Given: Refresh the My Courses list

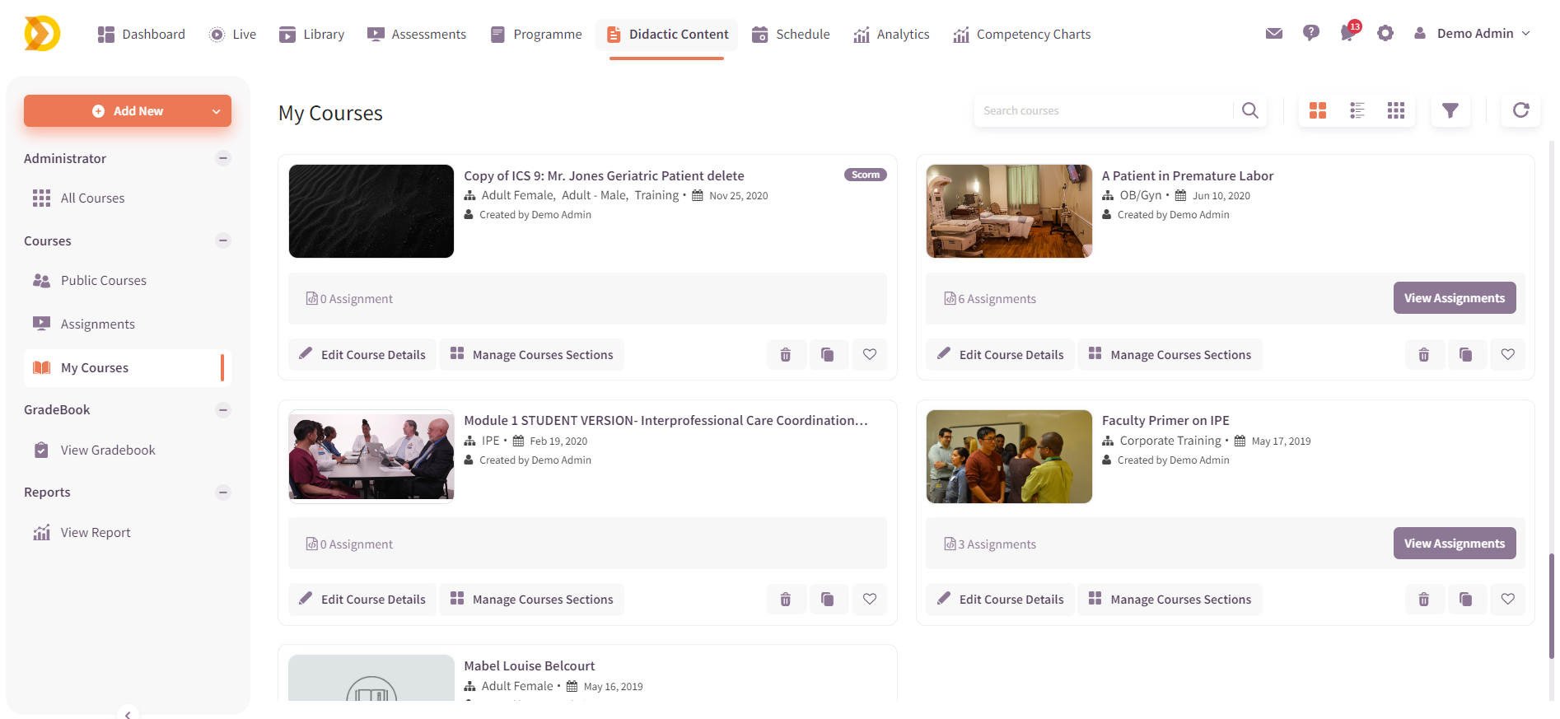Looking at the screenshot, I should point(1520,110).
